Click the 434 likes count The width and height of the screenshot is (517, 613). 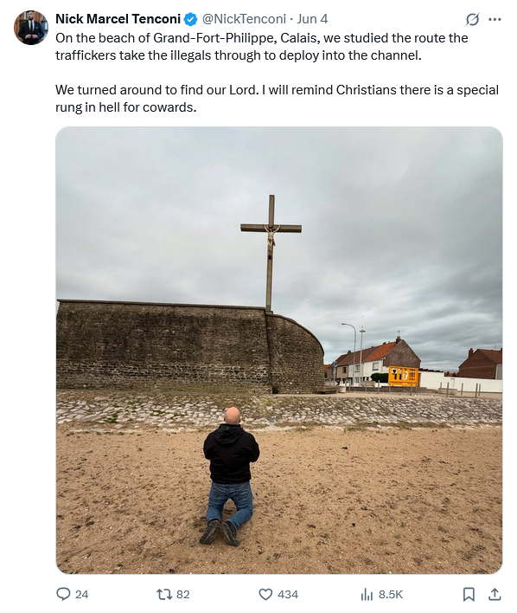point(288,595)
